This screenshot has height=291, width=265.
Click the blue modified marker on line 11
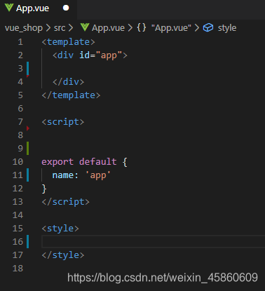click(x=28, y=175)
